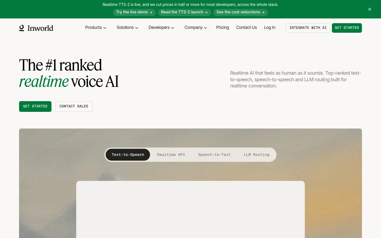The width and height of the screenshot is (381, 238).
Task: Click Integrate with AI button
Action: click(308, 28)
